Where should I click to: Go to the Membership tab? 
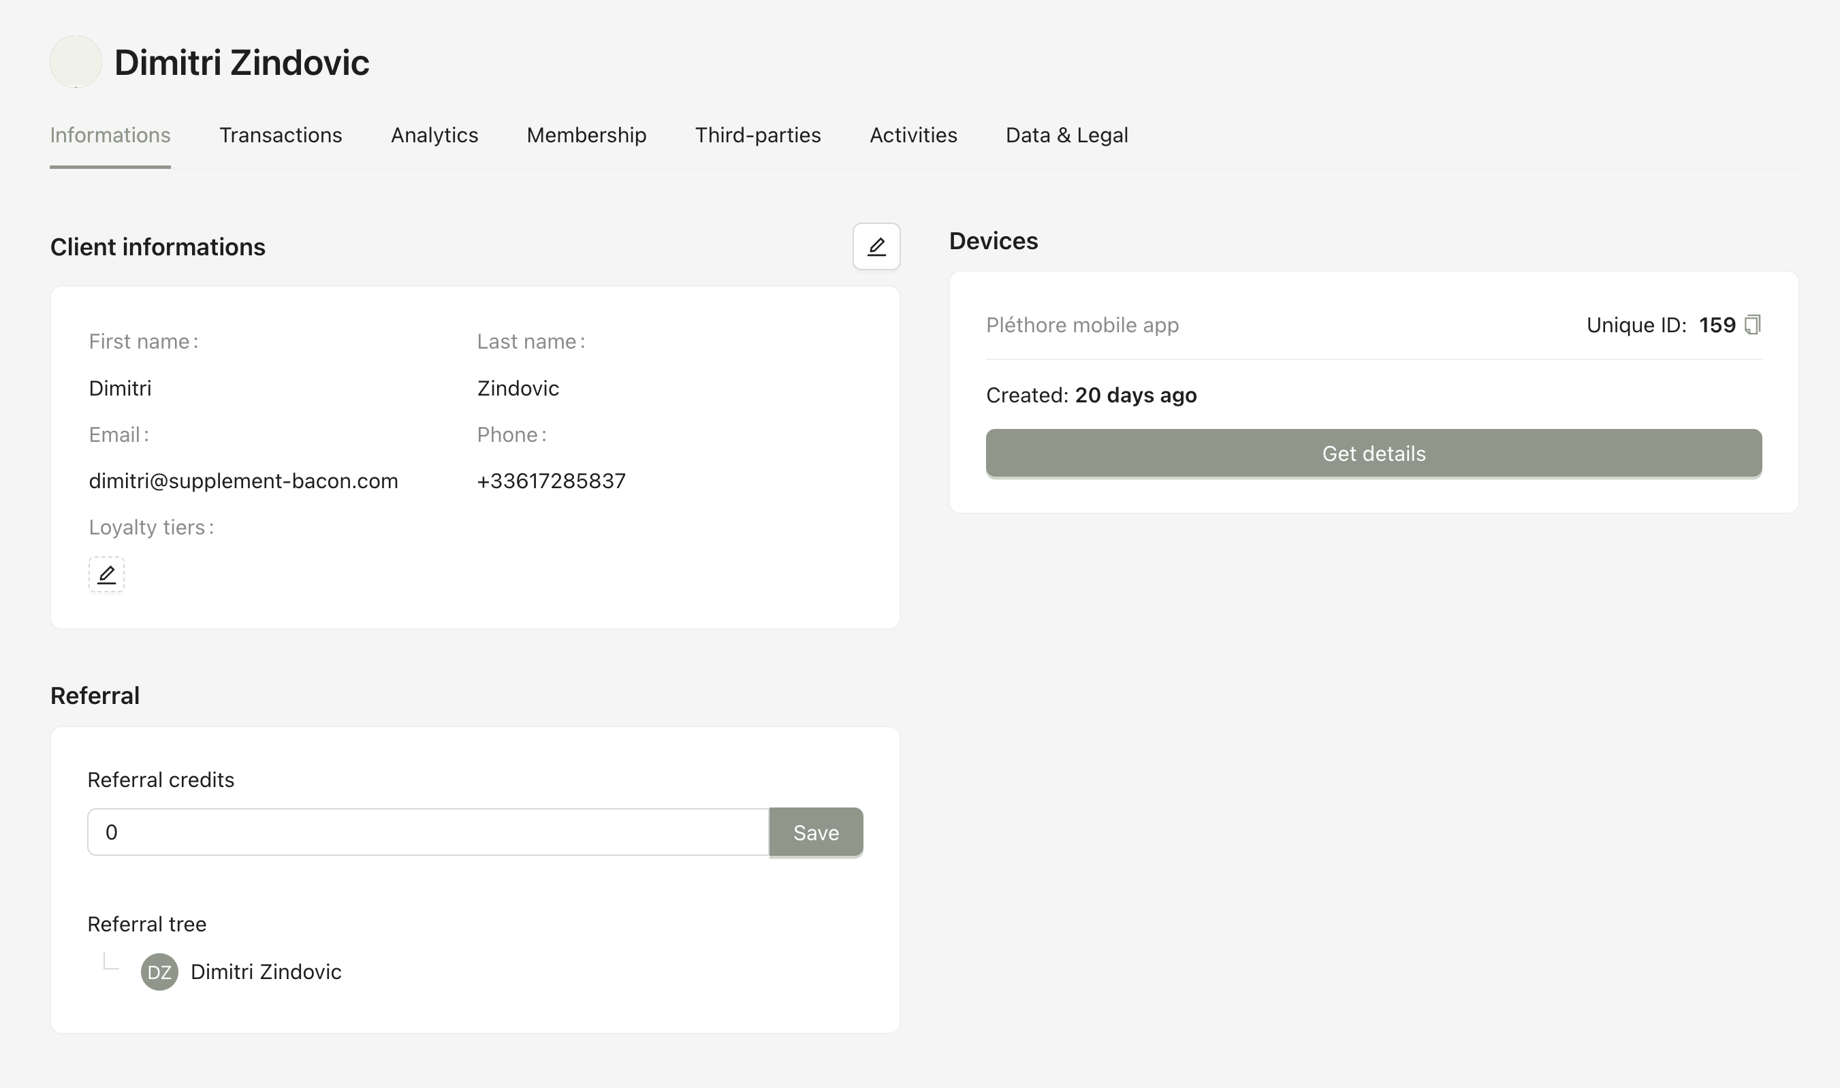(586, 135)
